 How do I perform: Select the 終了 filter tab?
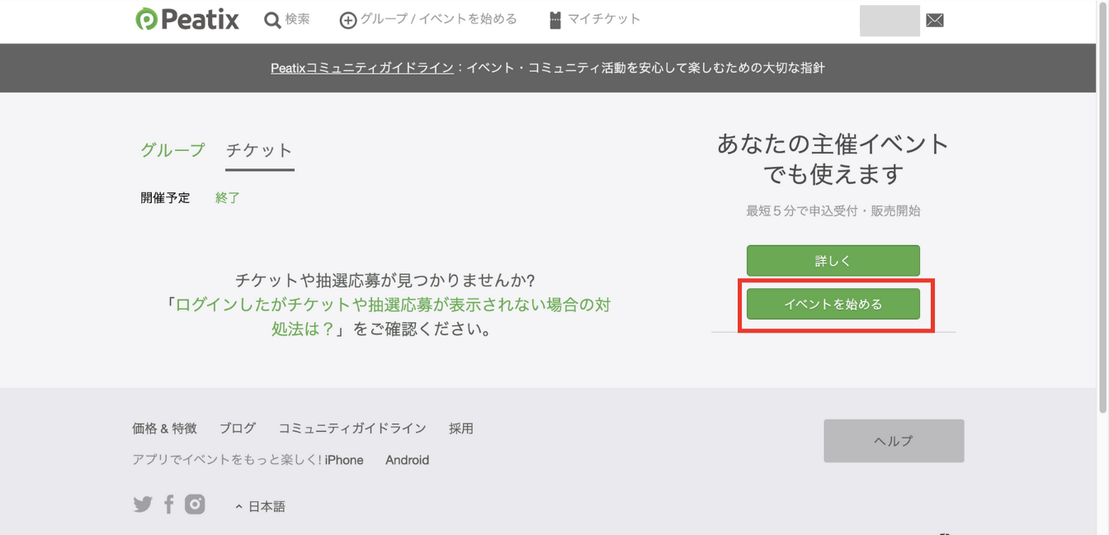[227, 197]
